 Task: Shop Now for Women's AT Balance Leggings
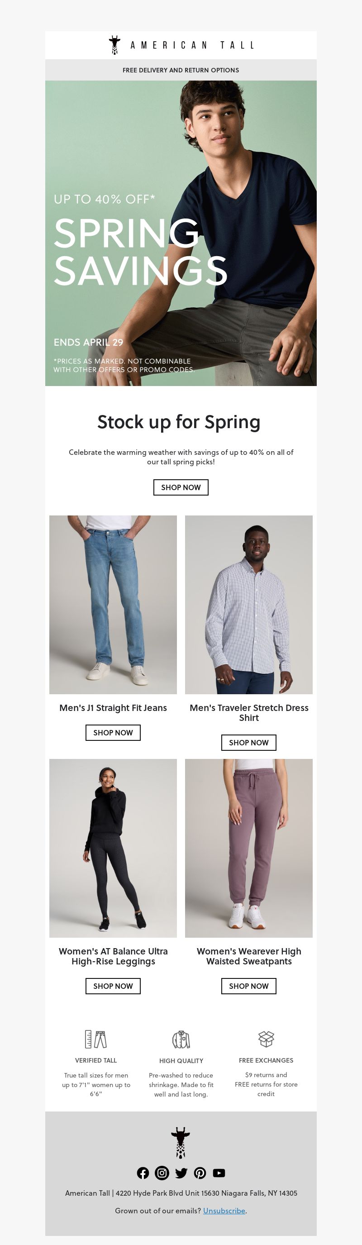point(113,986)
